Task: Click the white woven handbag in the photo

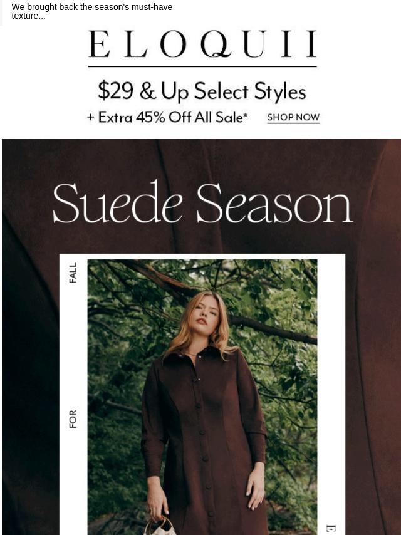Action: click(x=160, y=526)
